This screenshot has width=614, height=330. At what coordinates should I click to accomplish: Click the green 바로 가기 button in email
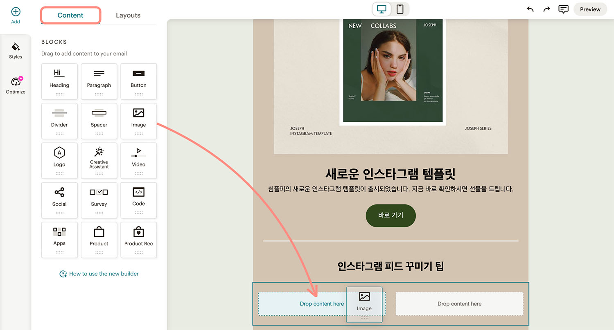click(x=391, y=216)
